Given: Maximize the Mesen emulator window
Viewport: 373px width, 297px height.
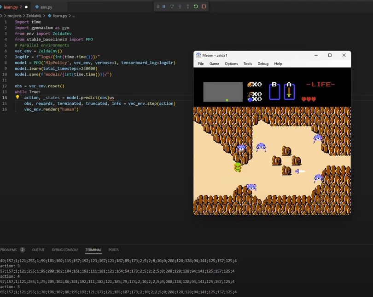Looking at the screenshot, I should 330,55.
